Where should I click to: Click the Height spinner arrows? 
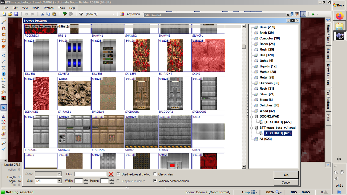tap(112, 181)
